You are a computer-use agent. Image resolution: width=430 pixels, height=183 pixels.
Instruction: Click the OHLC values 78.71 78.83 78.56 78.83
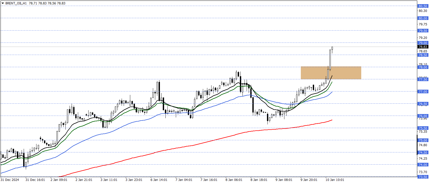click(x=47, y=3)
